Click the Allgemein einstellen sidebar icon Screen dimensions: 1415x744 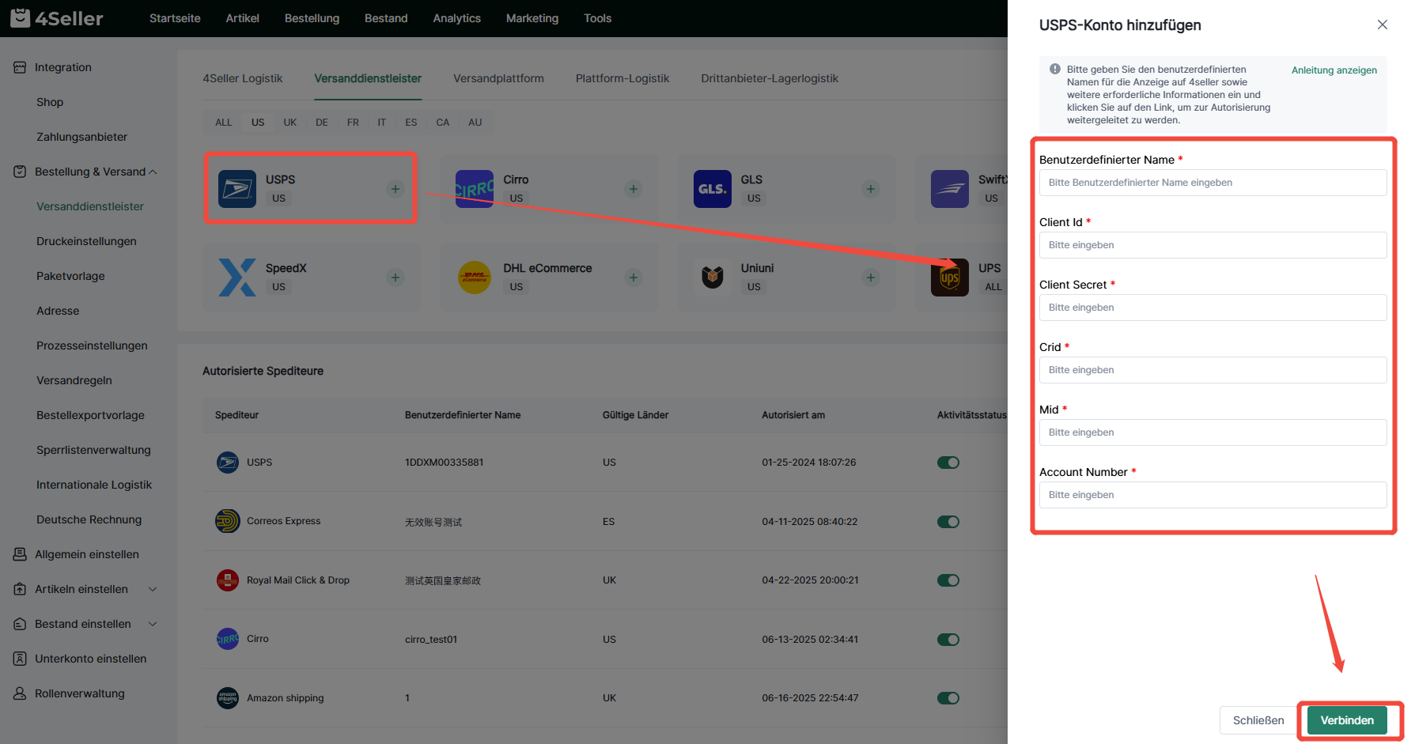point(20,554)
